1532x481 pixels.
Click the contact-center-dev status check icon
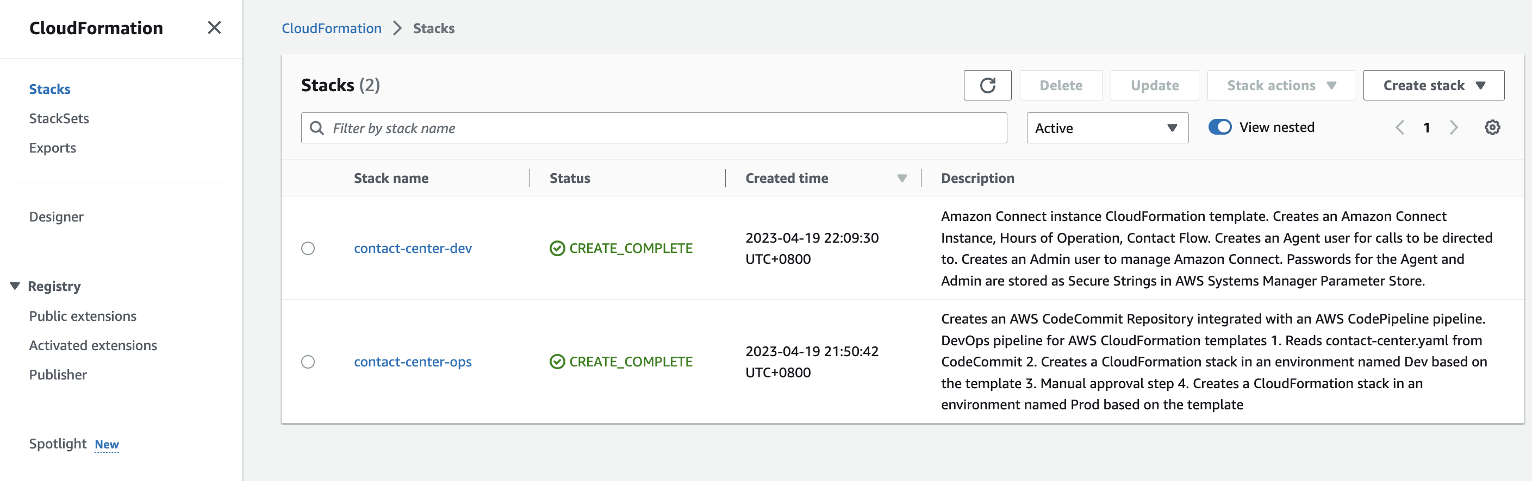click(x=557, y=248)
